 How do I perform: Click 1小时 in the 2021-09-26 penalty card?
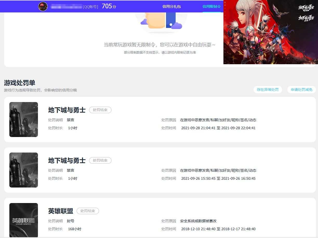[x=72, y=178]
